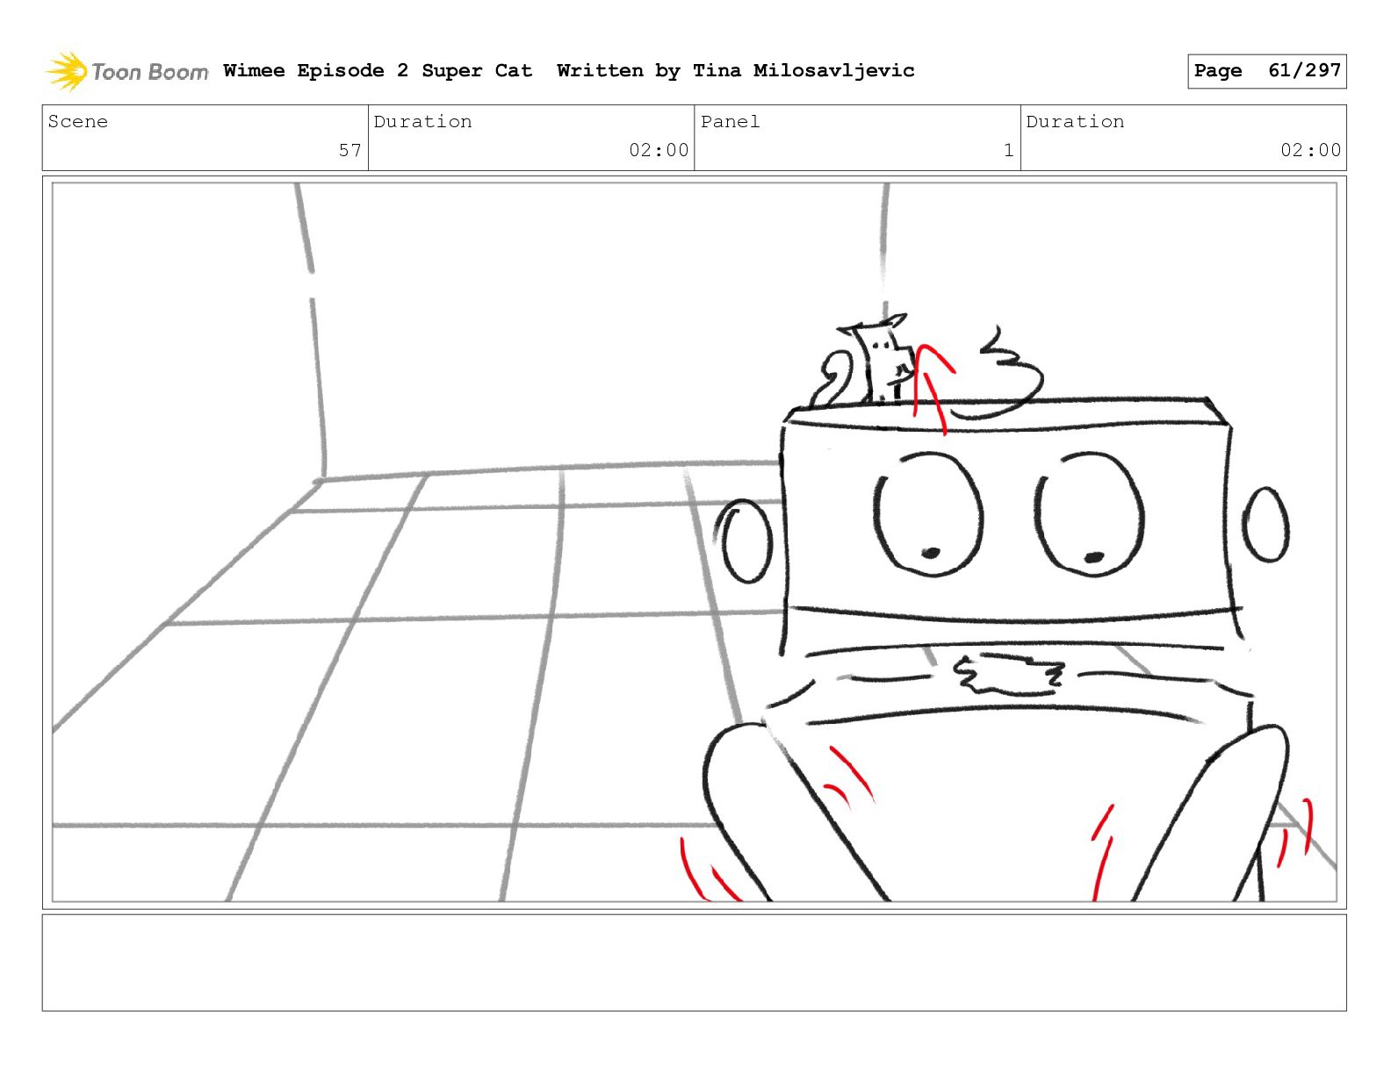Image resolution: width=1391 pixels, height=1074 pixels.
Task: Click the 'Scene' header label
Action: click(78, 122)
